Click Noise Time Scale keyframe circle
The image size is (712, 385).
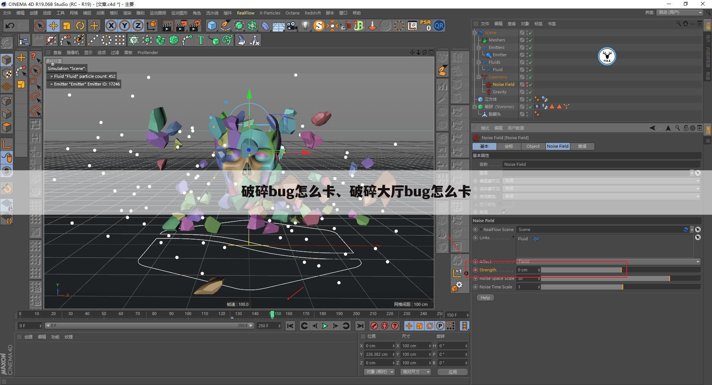coord(475,287)
